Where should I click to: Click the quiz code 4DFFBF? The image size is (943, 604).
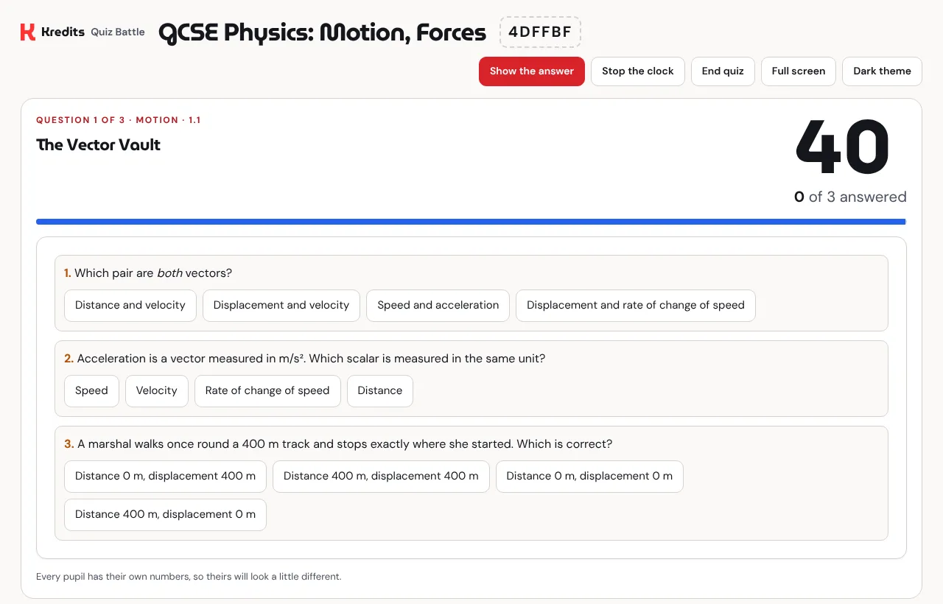pyautogui.click(x=540, y=32)
